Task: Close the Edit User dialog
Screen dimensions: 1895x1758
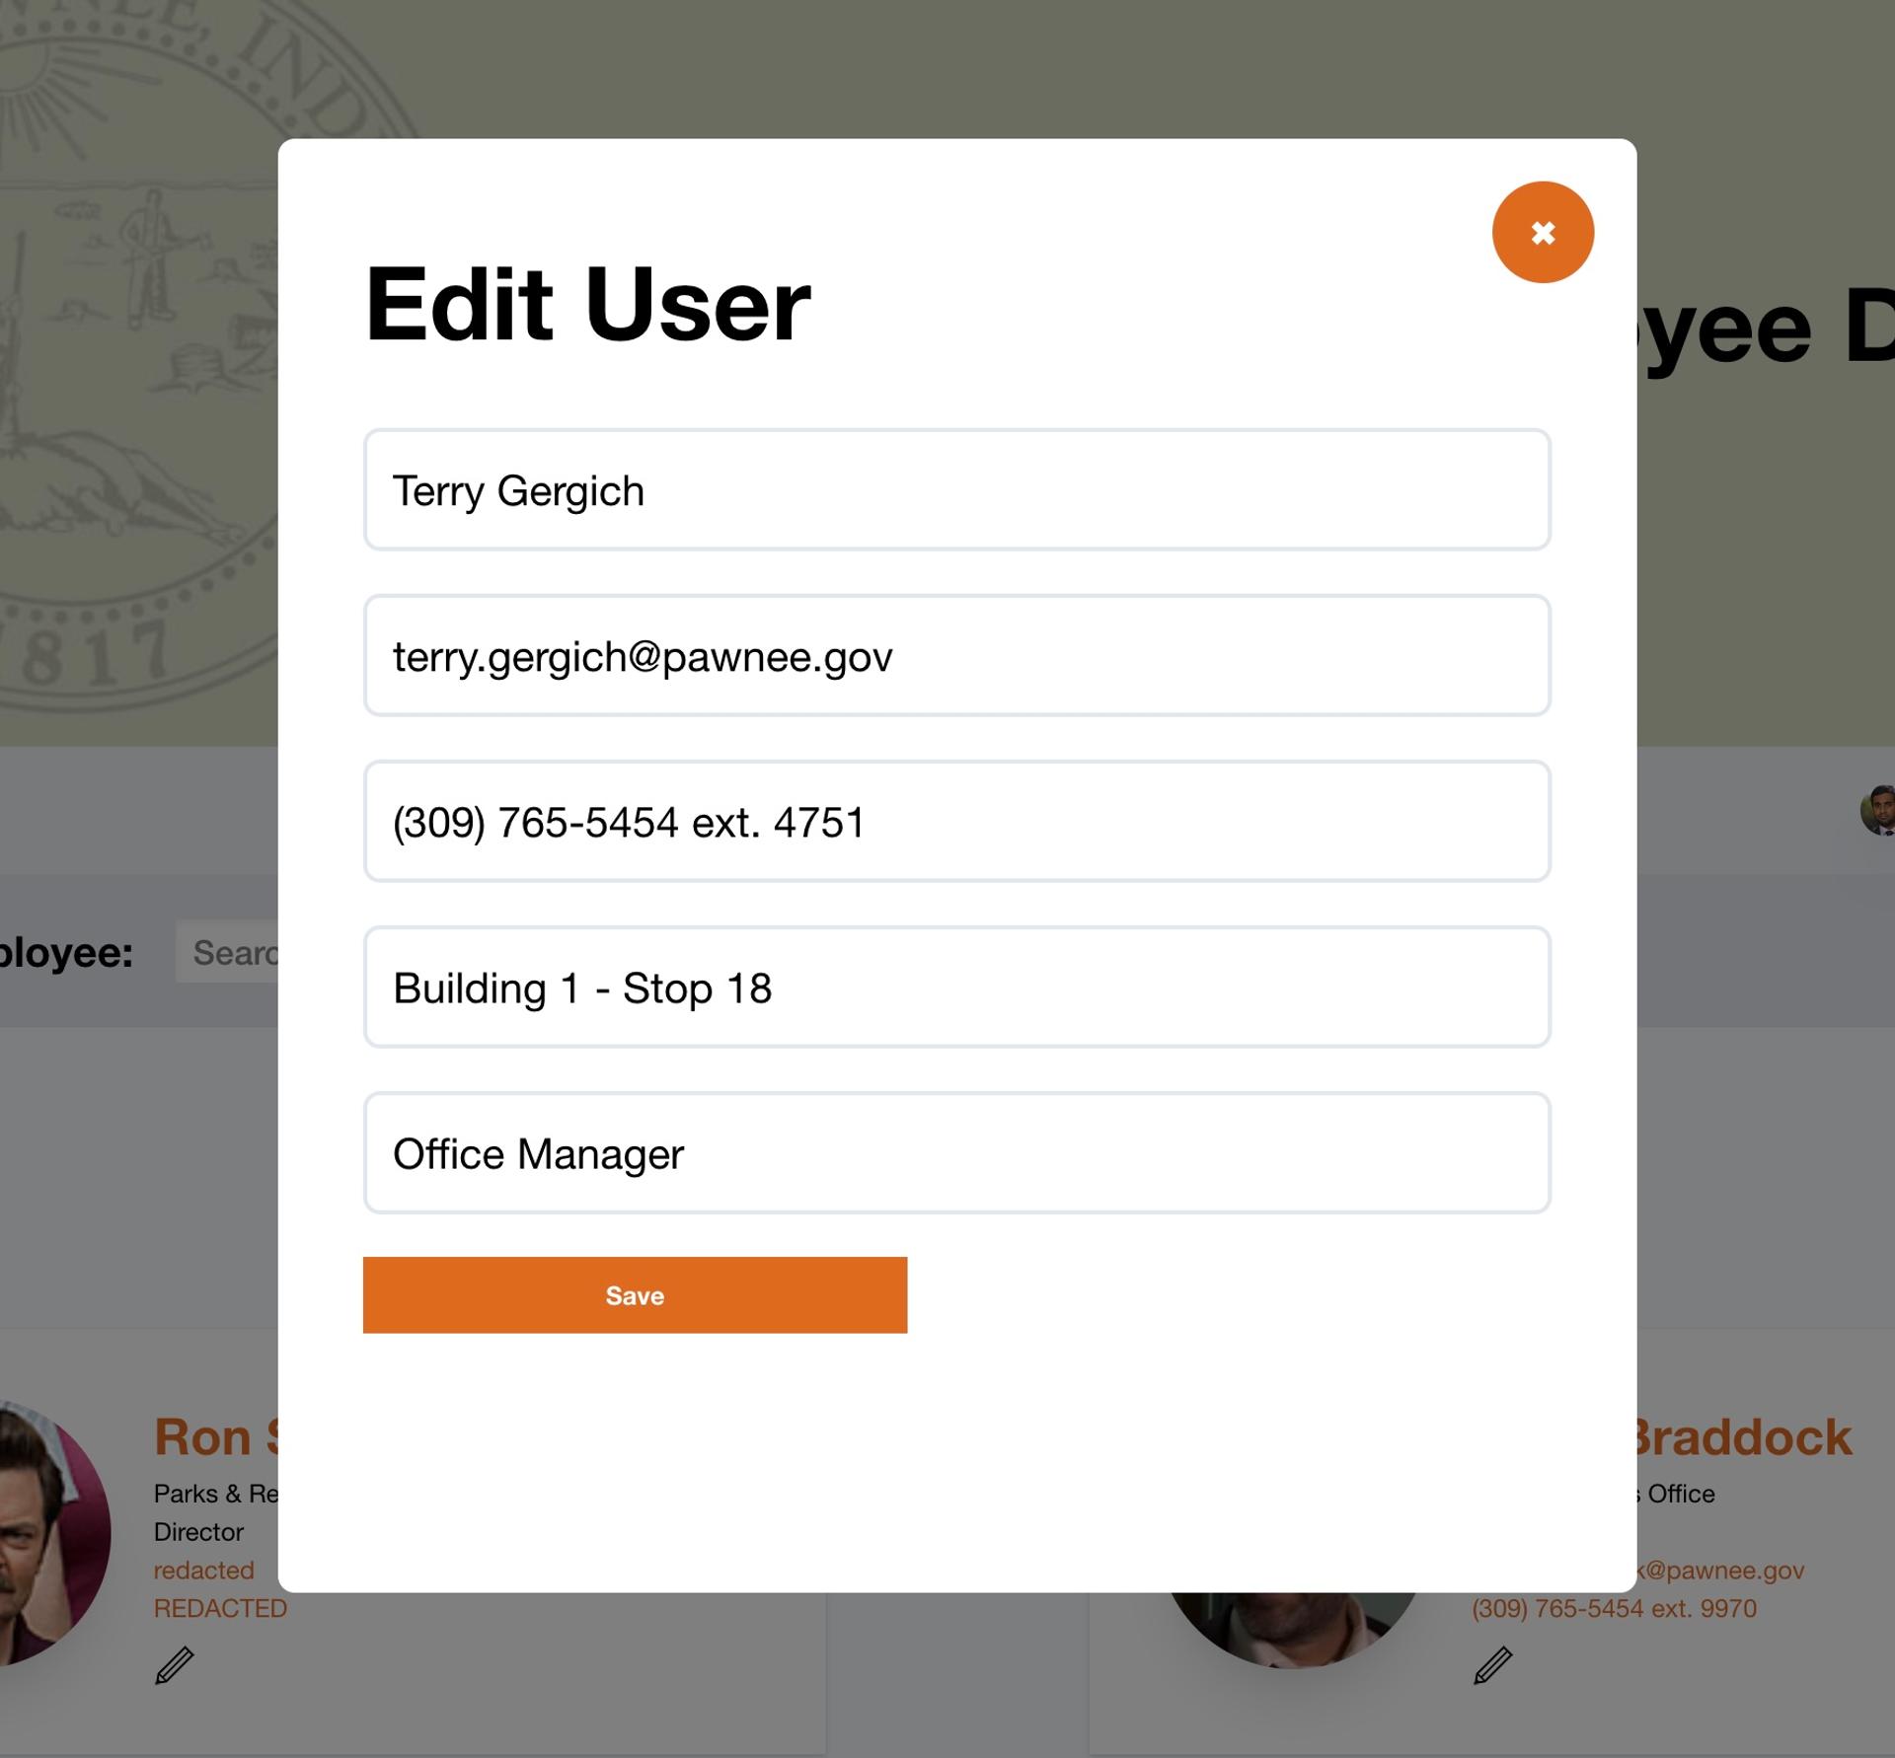Action: [1543, 232]
